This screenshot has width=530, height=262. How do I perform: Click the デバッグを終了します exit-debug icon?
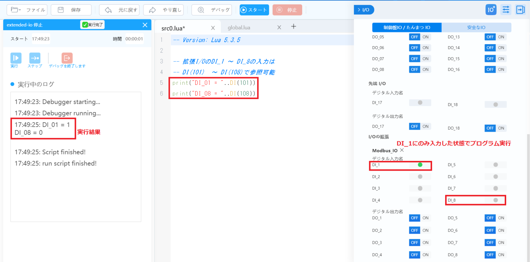coord(67,58)
